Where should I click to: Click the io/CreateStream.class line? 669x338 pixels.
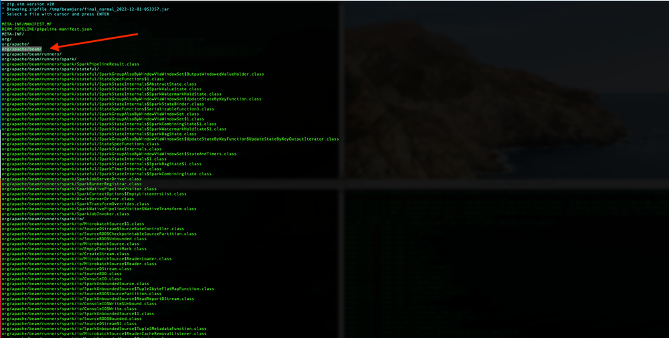pyautogui.click(x=65, y=254)
